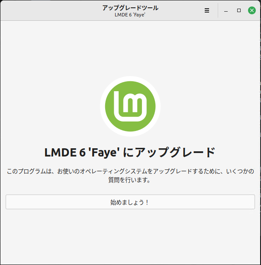
Task: Click the blank area below the 始めましょう！ button
Action: [x=130, y=236]
